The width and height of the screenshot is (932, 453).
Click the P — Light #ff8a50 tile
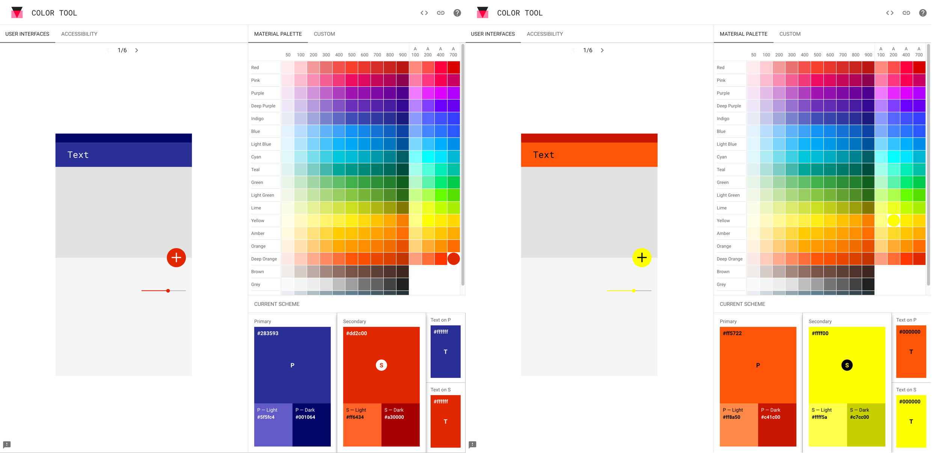pyautogui.click(x=739, y=425)
